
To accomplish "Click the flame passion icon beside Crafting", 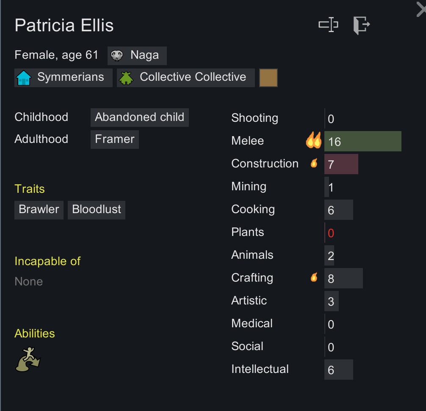I will pyautogui.click(x=314, y=277).
